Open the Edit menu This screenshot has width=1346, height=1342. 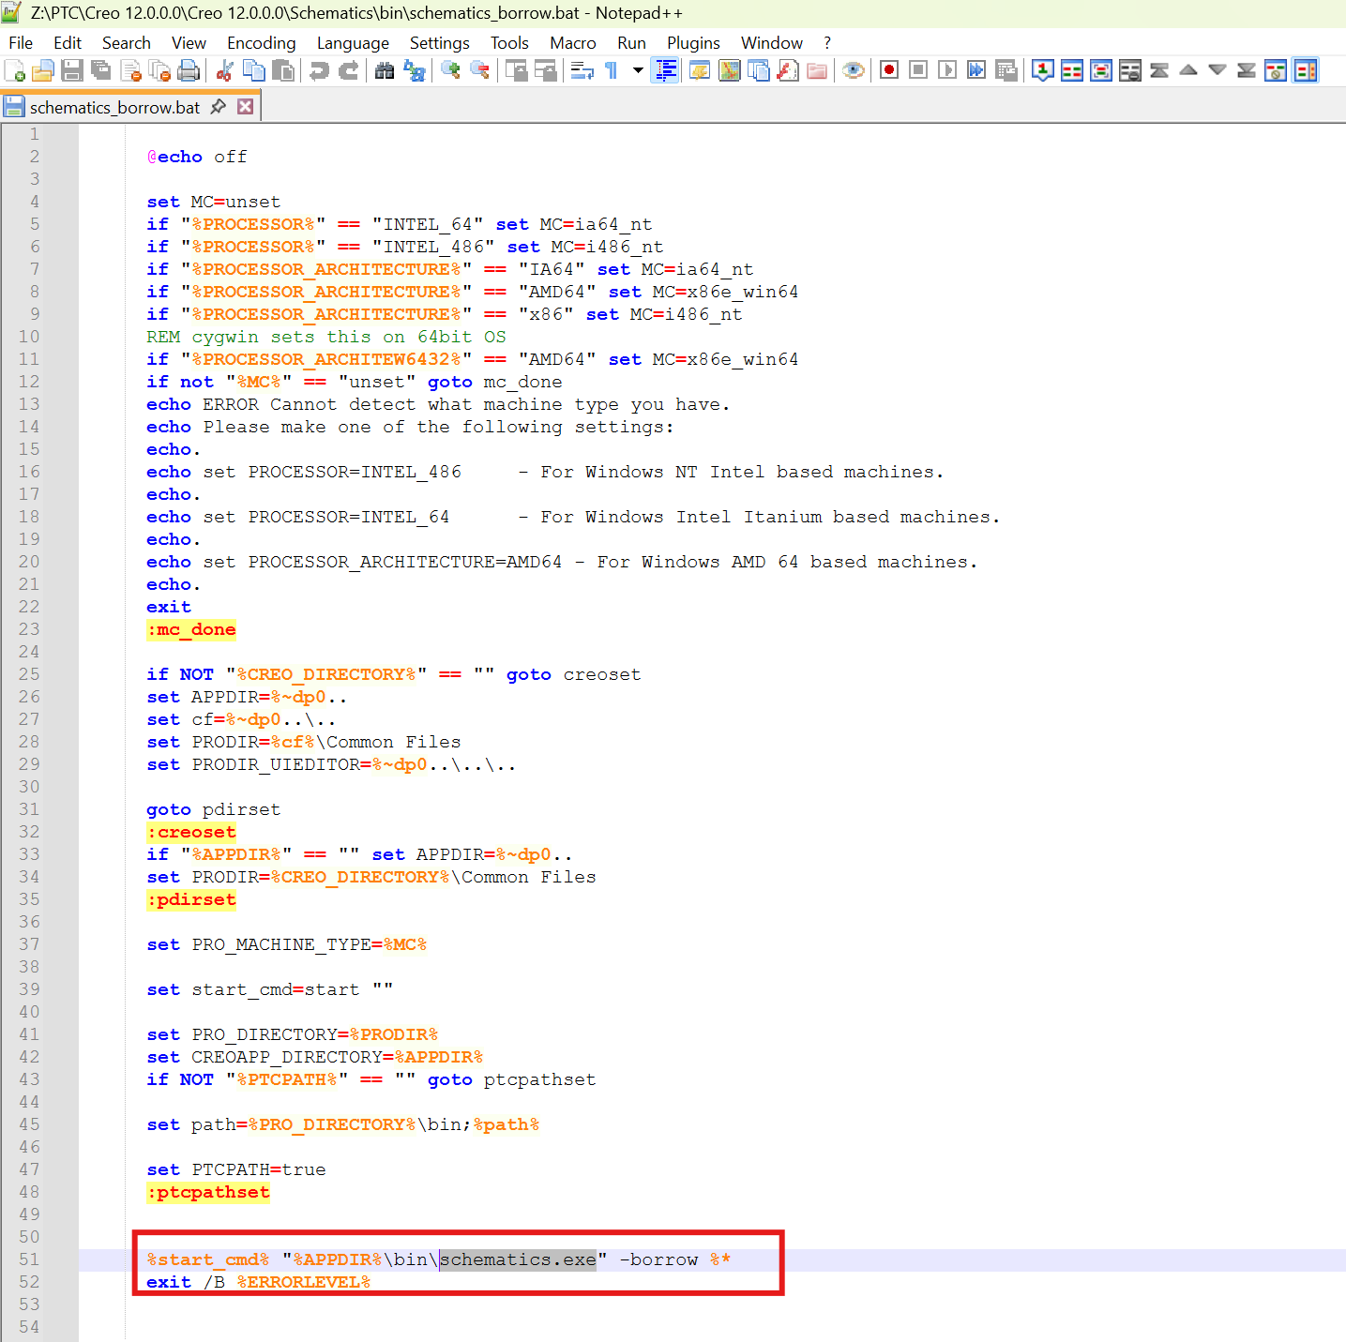point(68,43)
